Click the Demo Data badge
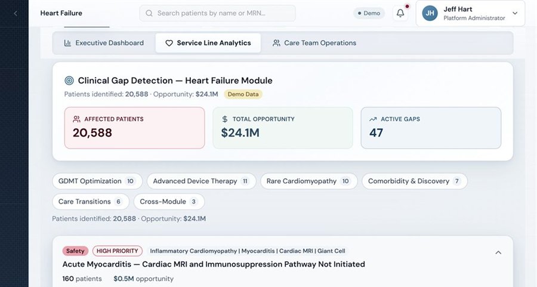537x287 pixels. [243, 94]
